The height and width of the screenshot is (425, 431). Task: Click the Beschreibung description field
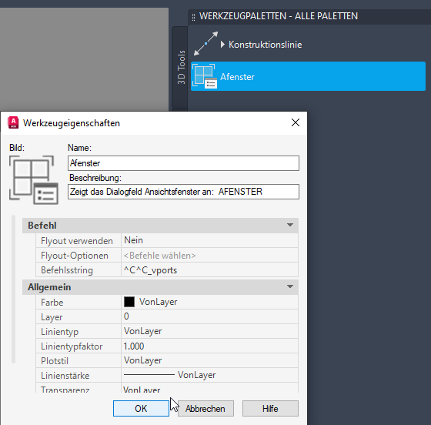pos(183,192)
